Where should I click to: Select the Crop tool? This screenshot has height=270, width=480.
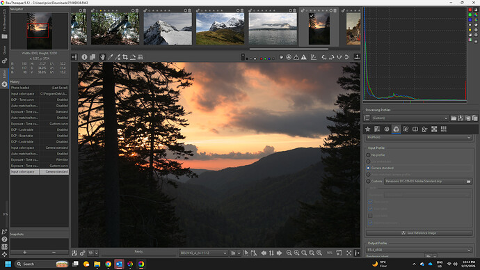pyautogui.click(x=125, y=57)
